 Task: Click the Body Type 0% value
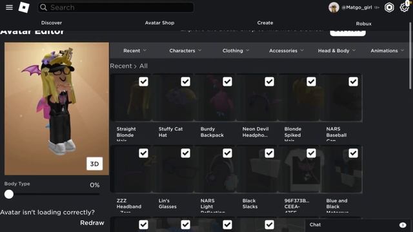pos(95,185)
